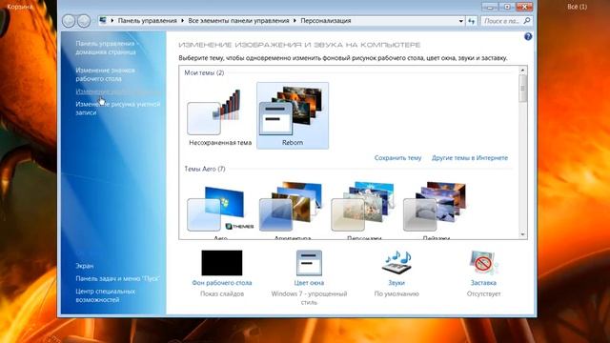Viewport: 610px width, 343px height.
Task: Choose the Пейзажи theme thumbnail
Action: [x=435, y=207]
